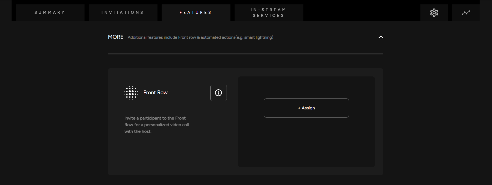Click the word 'Assign' in the assignment panel

point(308,108)
